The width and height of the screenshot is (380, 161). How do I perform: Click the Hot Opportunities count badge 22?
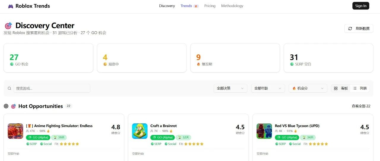[69, 106]
